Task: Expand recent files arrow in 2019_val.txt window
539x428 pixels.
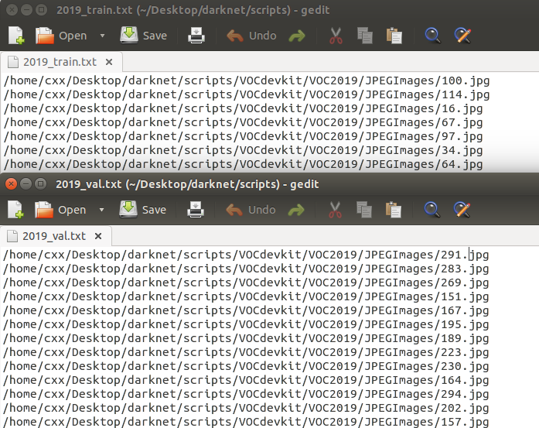Action: point(103,210)
